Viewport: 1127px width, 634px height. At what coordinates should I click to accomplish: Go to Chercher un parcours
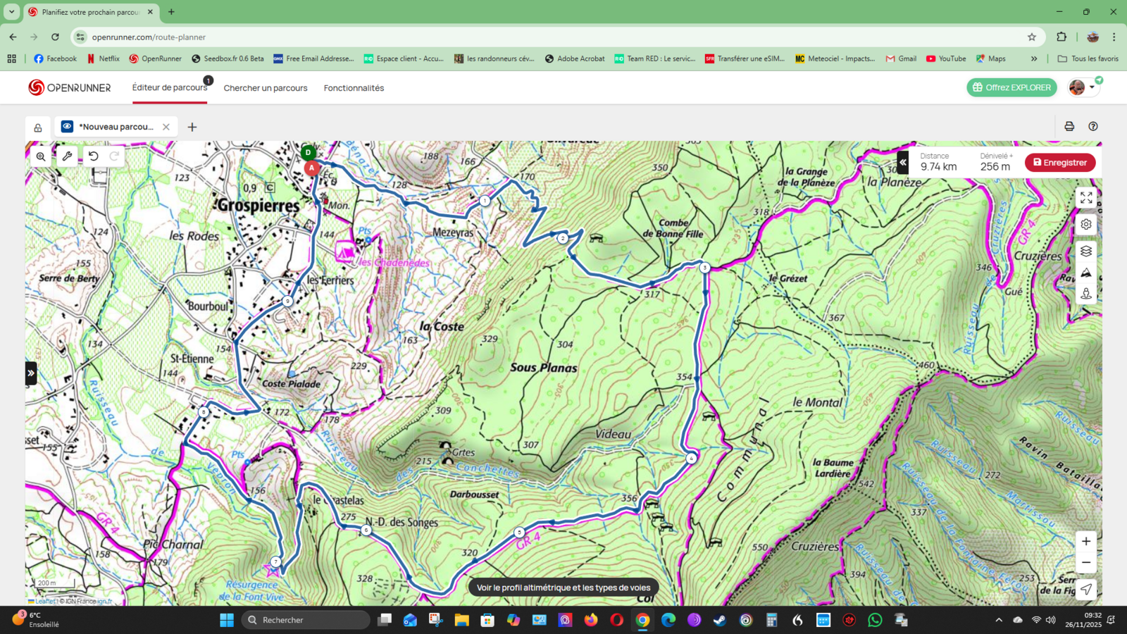point(266,88)
